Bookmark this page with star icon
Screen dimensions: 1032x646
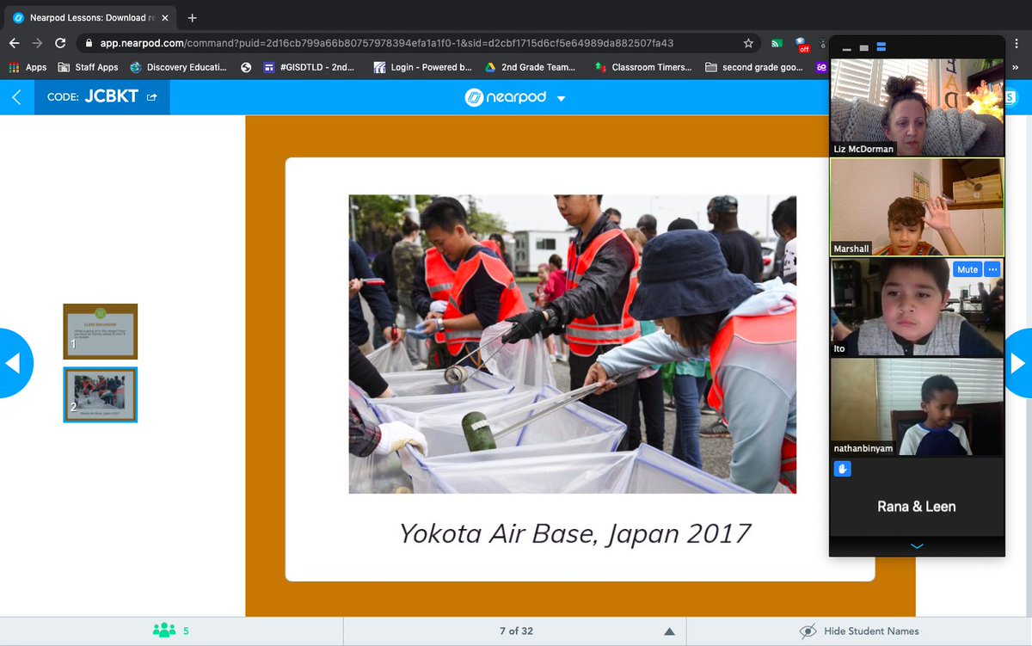748,43
